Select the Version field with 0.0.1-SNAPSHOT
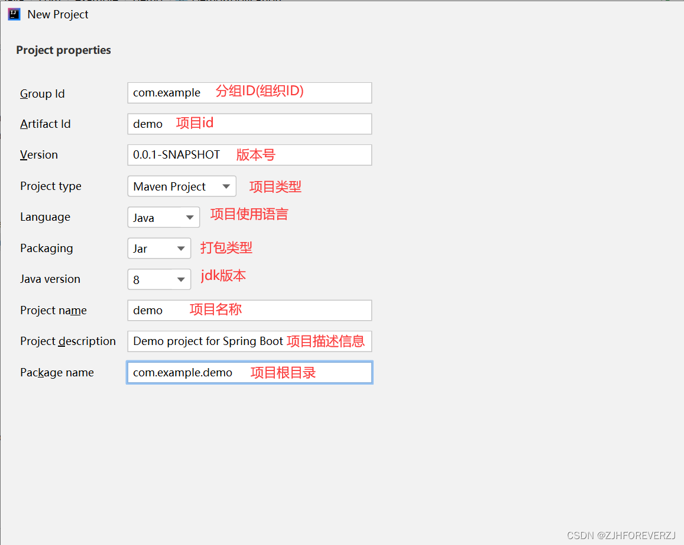This screenshot has width=684, height=545. pos(249,155)
